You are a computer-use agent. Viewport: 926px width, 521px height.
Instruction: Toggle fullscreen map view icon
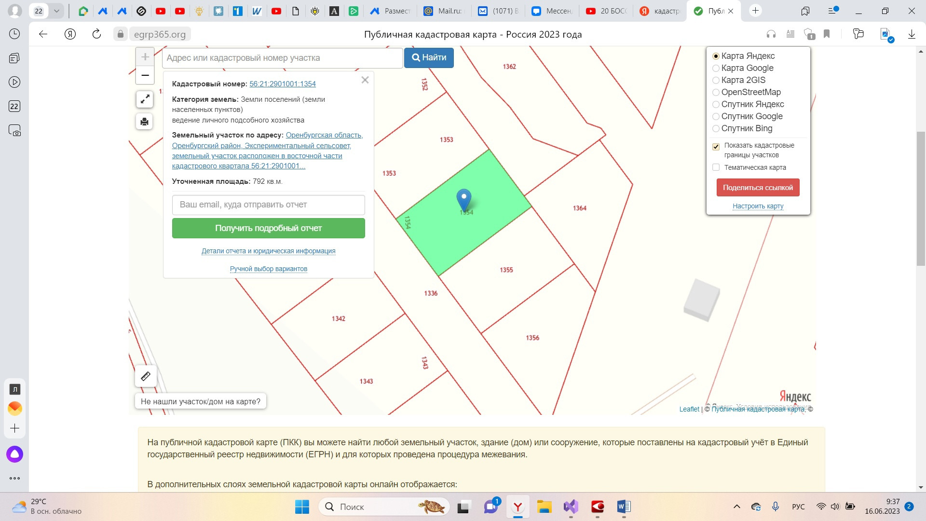[x=145, y=99]
